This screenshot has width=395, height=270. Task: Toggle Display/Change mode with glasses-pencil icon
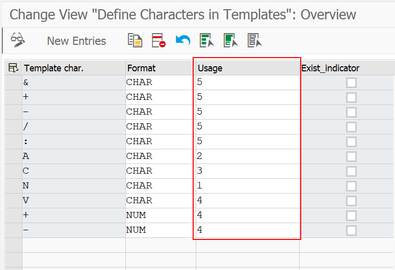click(18, 40)
